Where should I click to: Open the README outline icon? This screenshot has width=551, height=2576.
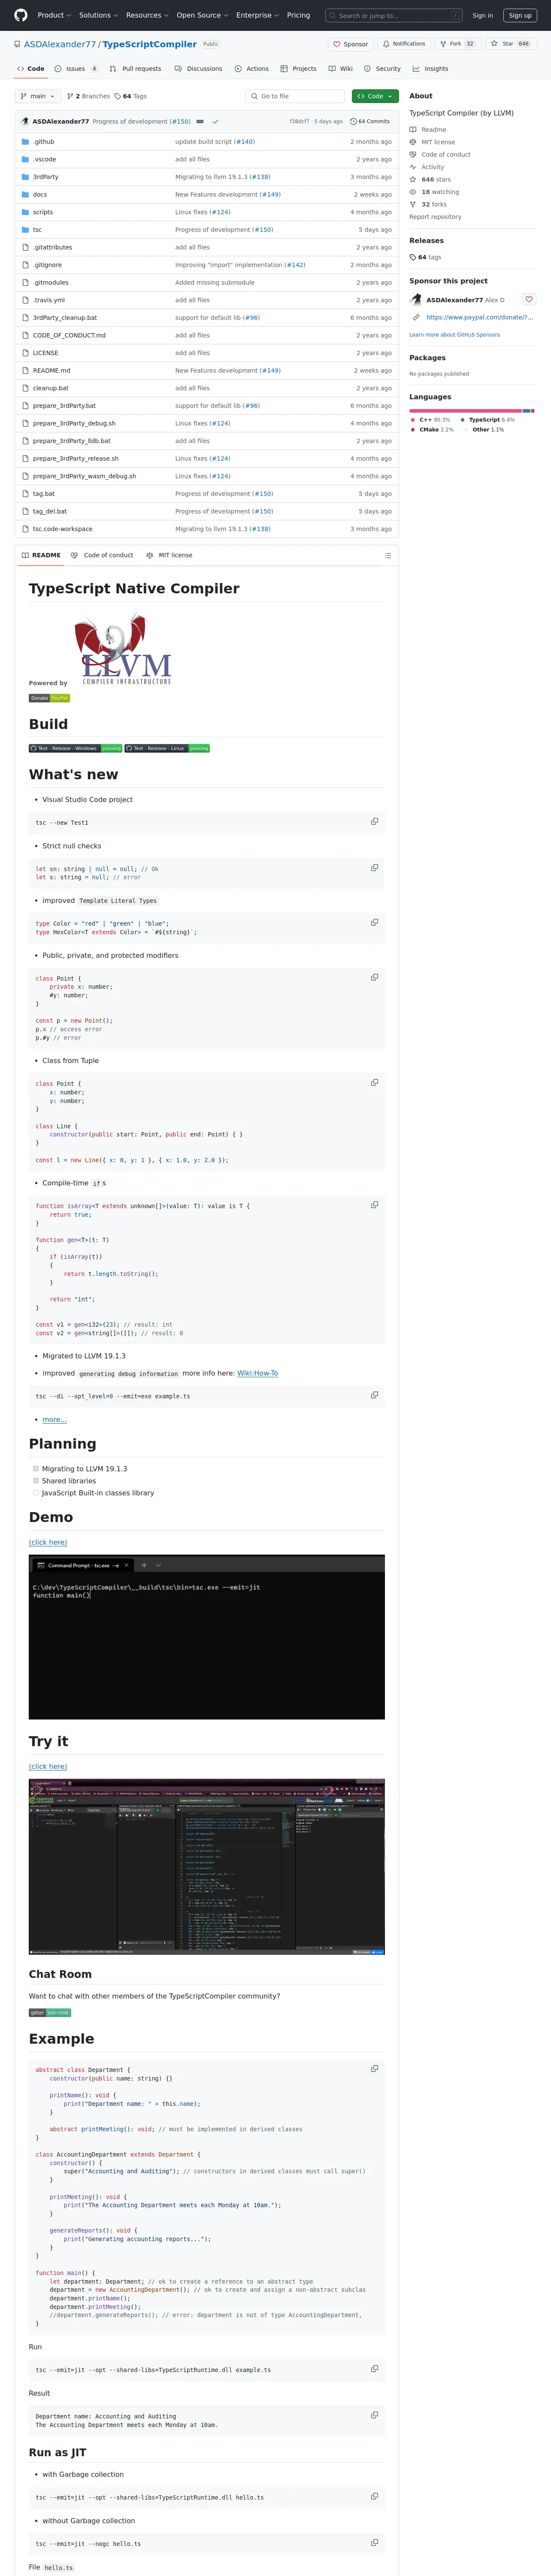(x=387, y=555)
